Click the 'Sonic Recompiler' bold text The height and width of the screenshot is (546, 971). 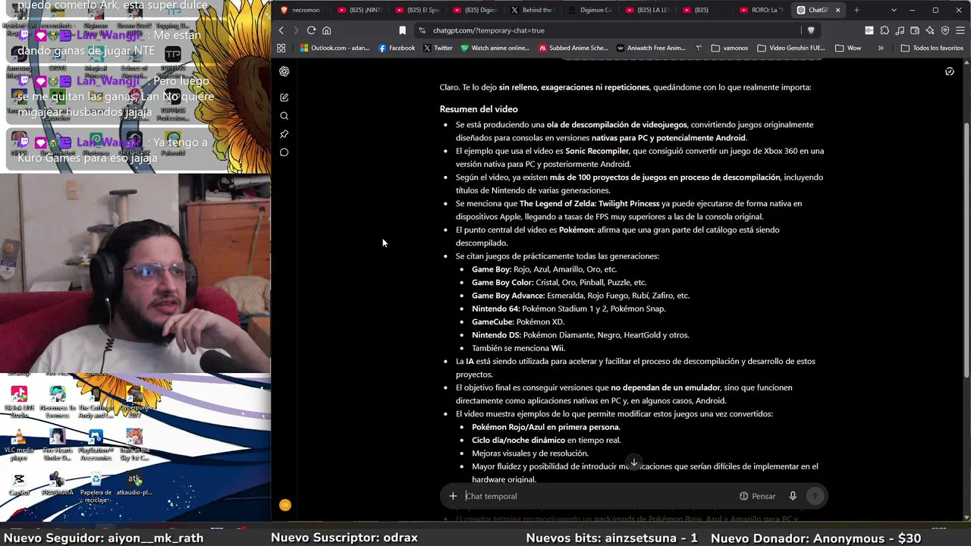click(597, 151)
